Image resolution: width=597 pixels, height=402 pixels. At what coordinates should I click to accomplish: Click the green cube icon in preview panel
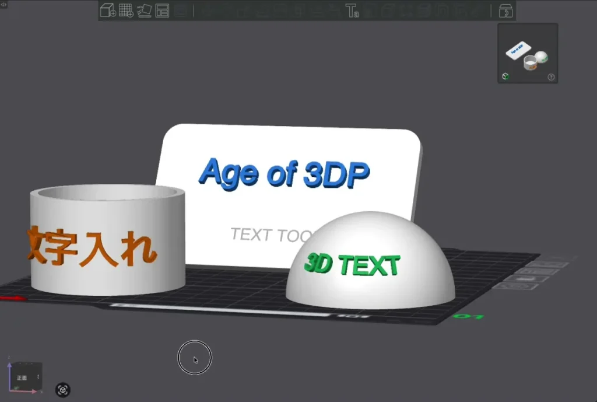pos(505,76)
